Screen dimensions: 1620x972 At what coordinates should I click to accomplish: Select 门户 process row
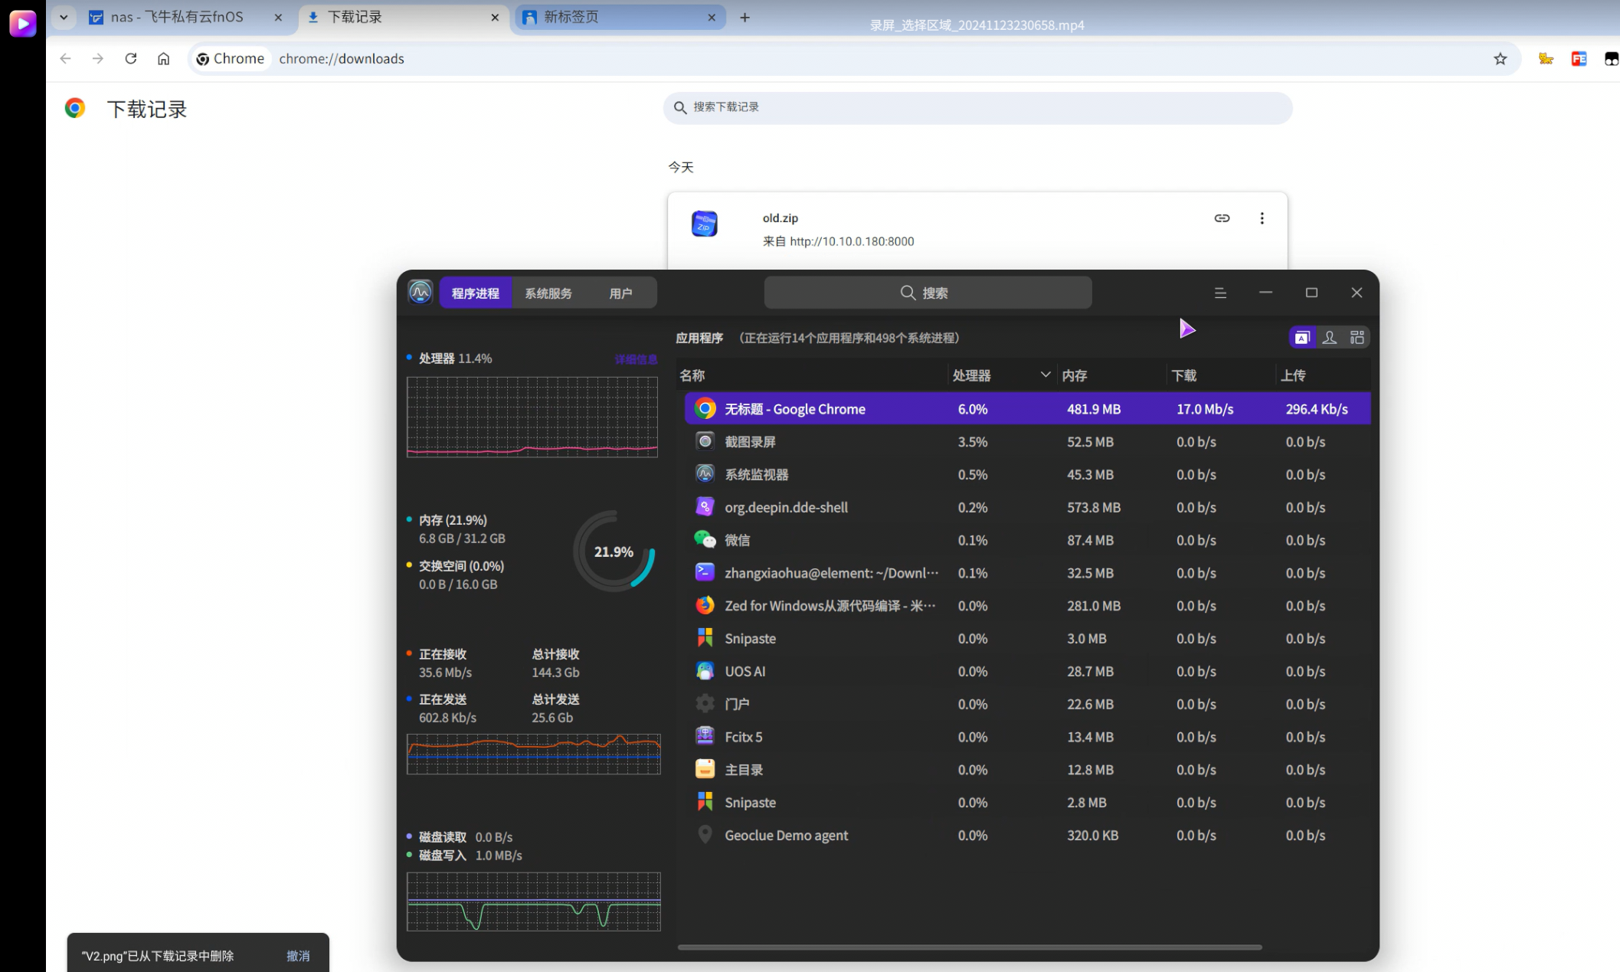[1026, 704]
